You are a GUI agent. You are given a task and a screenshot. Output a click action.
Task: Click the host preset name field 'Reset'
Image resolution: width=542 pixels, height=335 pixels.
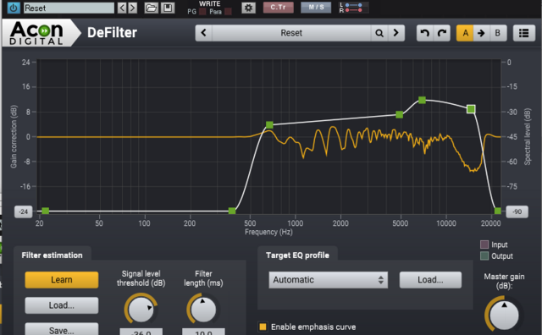click(69, 8)
